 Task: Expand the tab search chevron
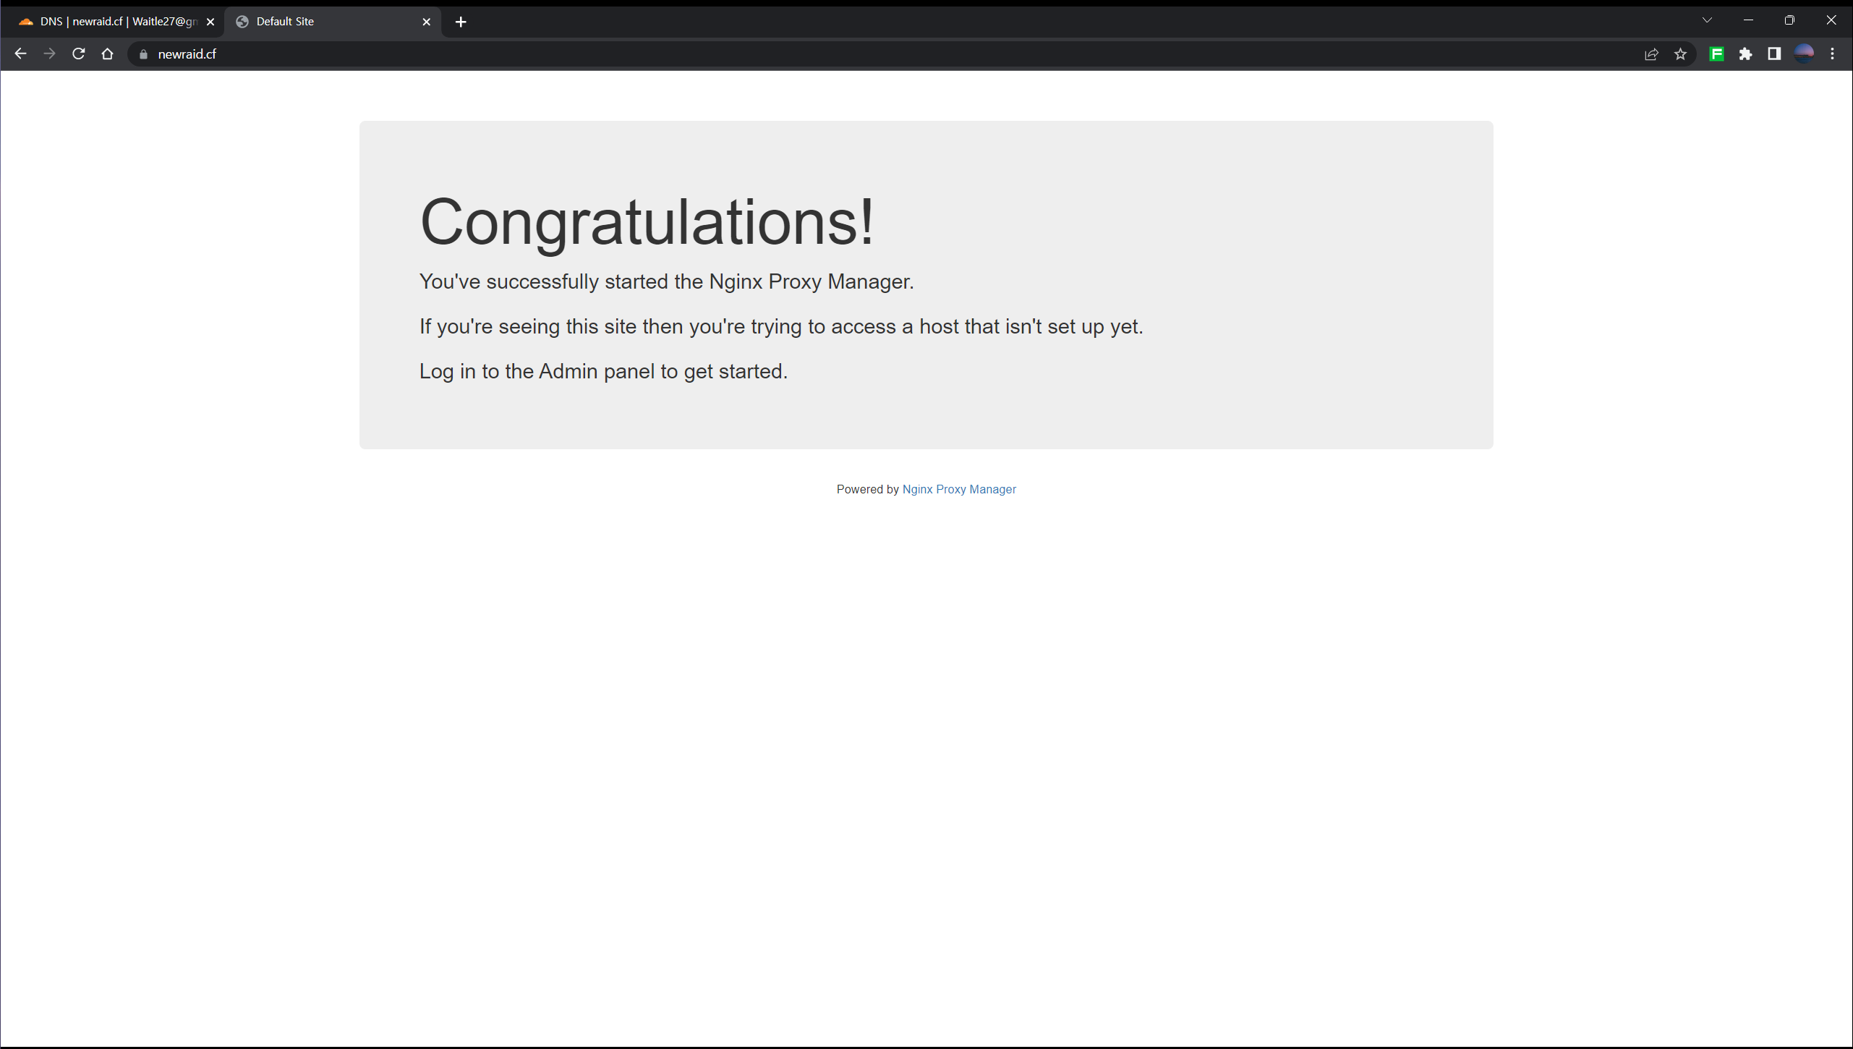click(x=1707, y=21)
